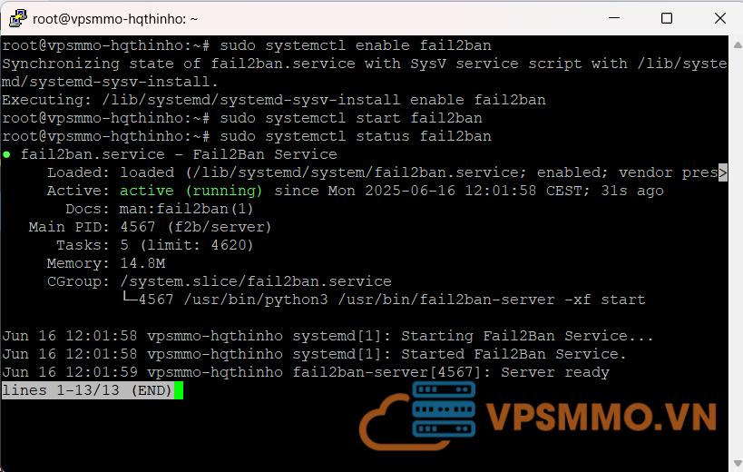Viewport: 743px width, 472px height.
Task: Click the scrollbar up arrow
Action: (738, 45)
